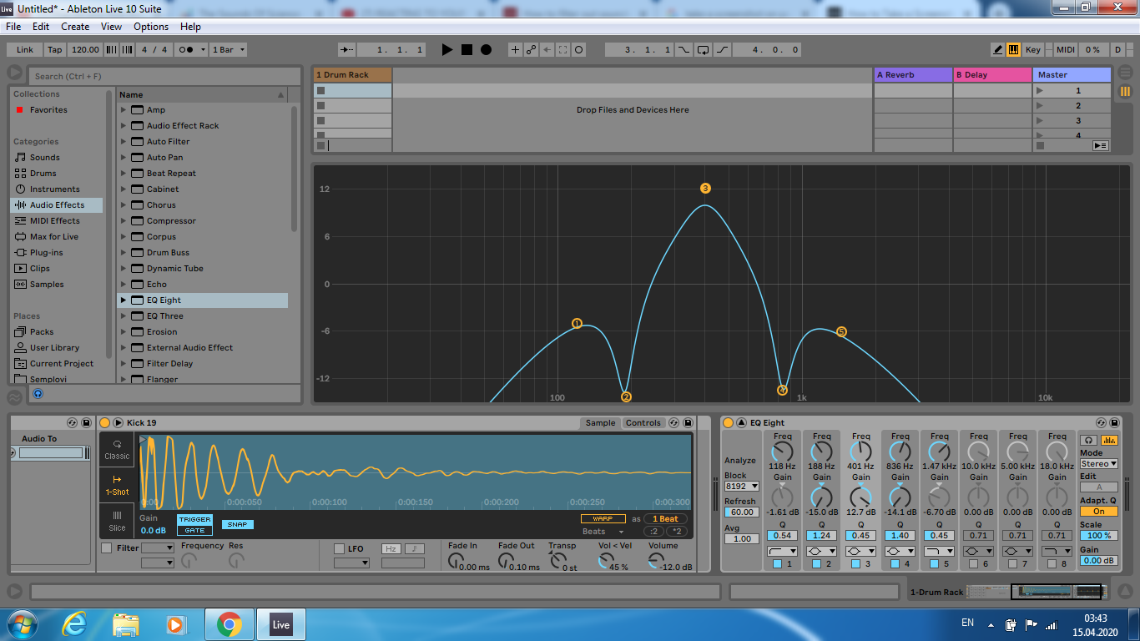Enable the Filter checkbox in Simpler
1140x641 pixels.
106,548
